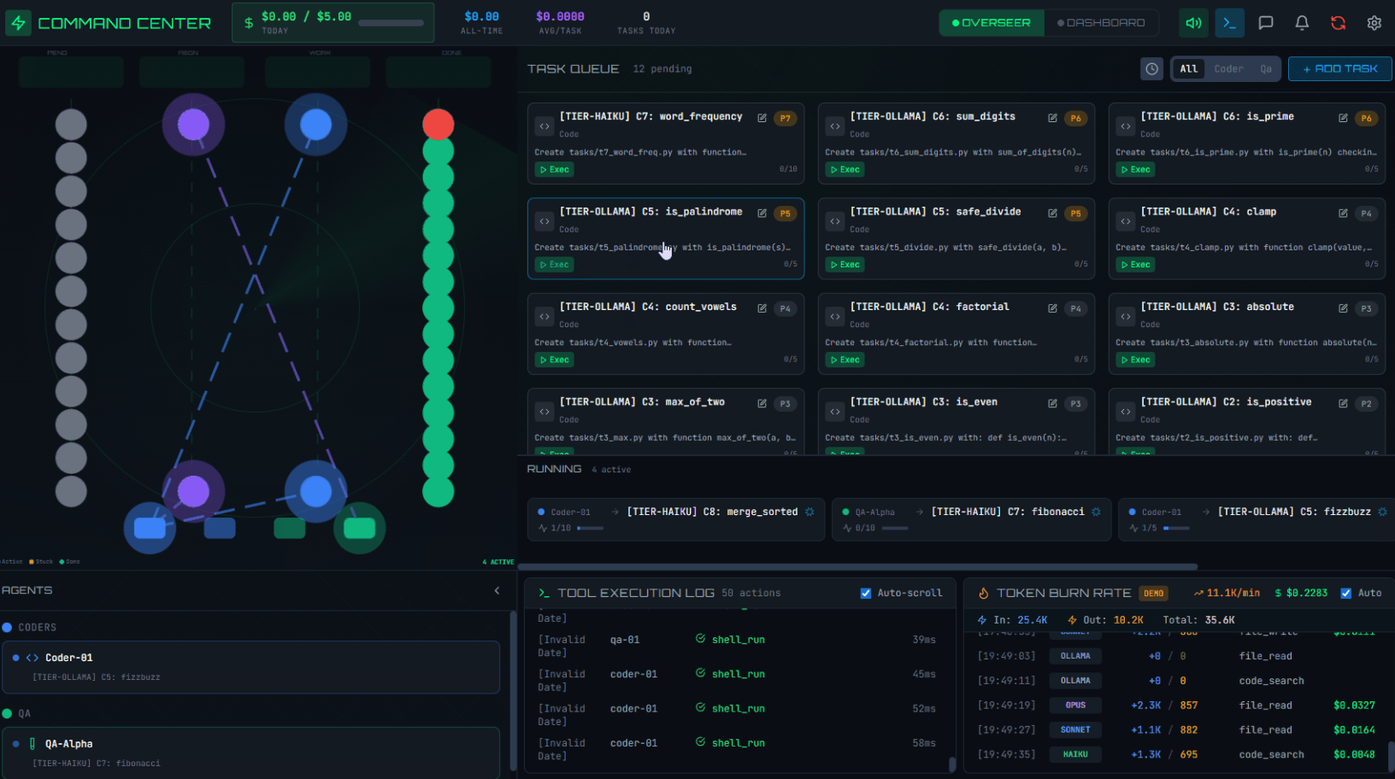
Task: Click the 58ms shell_run log entry
Action: click(738, 749)
